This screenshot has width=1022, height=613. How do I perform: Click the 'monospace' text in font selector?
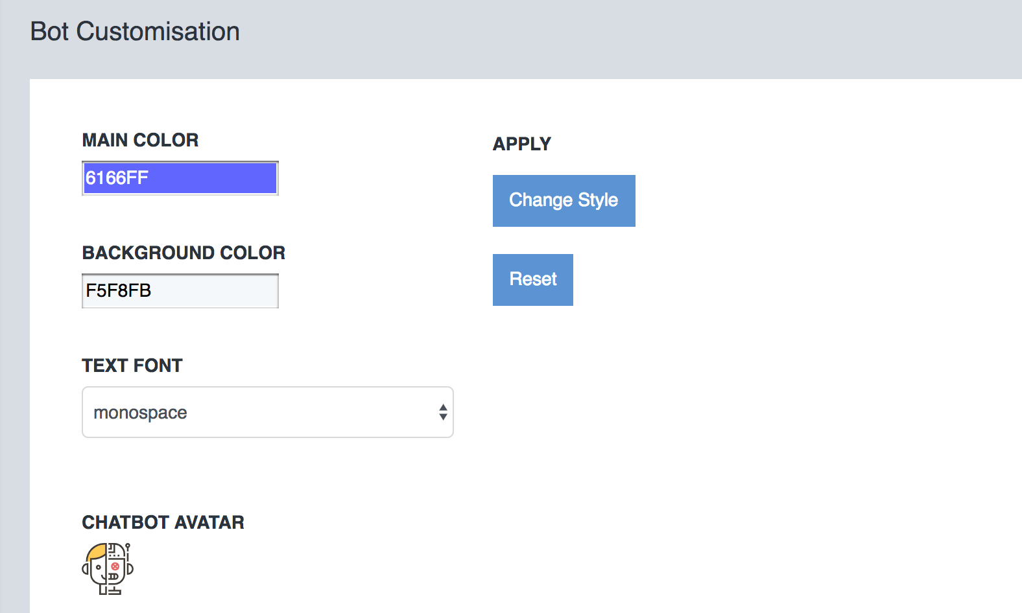coord(140,413)
